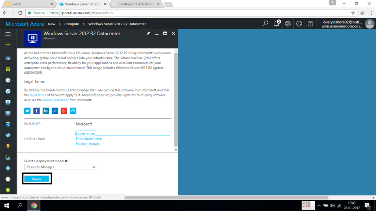Open the volume control in tray
Image resolution: width=376 pixels, height=211 pixels.
[x=332, y=205]
